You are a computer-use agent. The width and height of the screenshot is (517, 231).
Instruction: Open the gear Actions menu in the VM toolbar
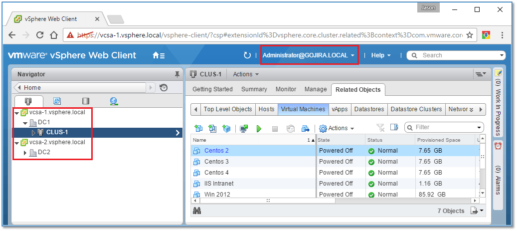click(x=337, y=128)
